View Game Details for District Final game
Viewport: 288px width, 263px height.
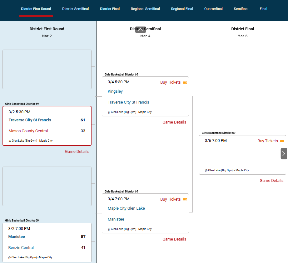(x=271, y=181)
